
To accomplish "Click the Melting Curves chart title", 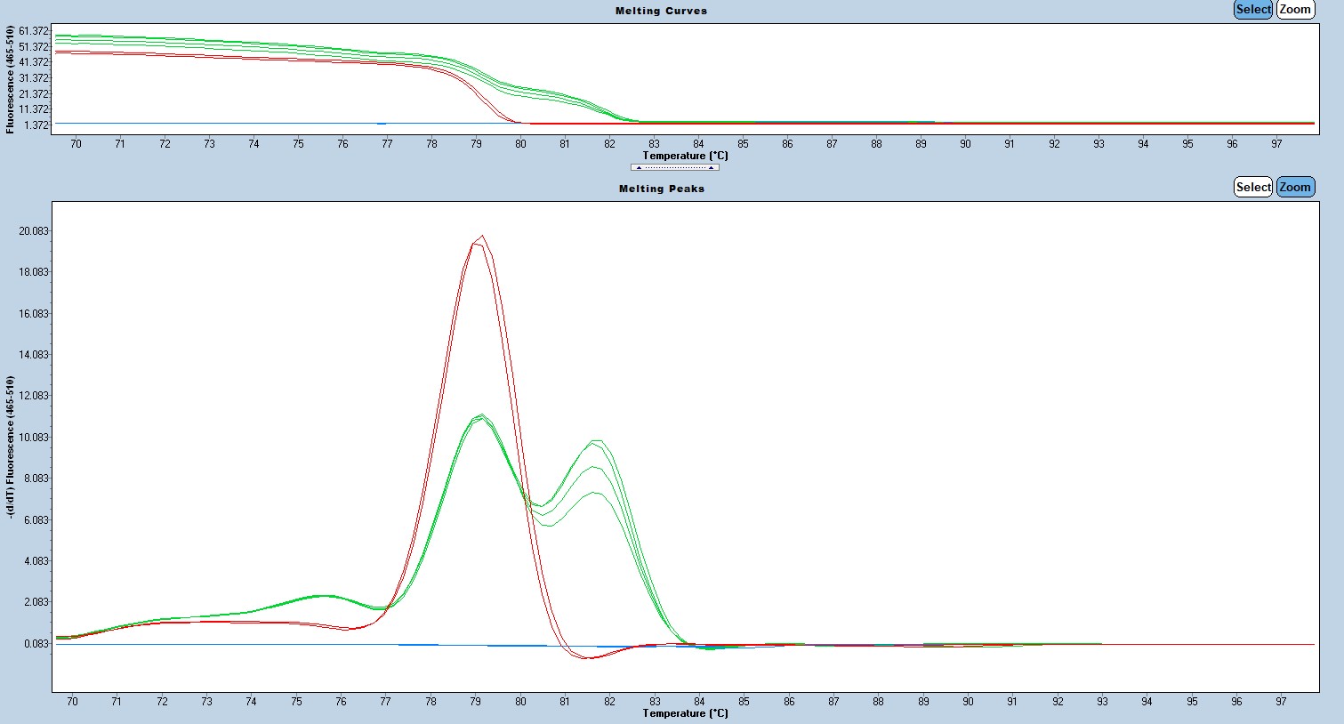I will 661,11.
